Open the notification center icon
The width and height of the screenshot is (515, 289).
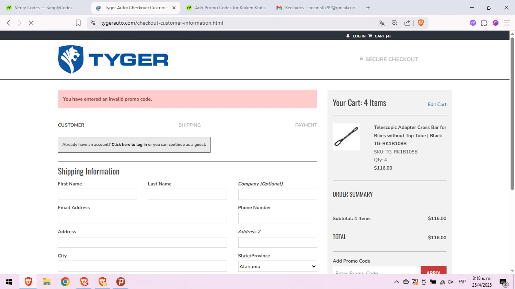[x=504, y=282]
